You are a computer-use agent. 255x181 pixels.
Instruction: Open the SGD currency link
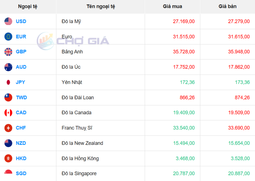pos(21,174)
